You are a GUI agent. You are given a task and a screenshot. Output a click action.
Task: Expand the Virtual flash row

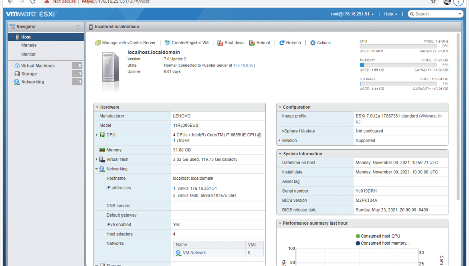point(97,160)
